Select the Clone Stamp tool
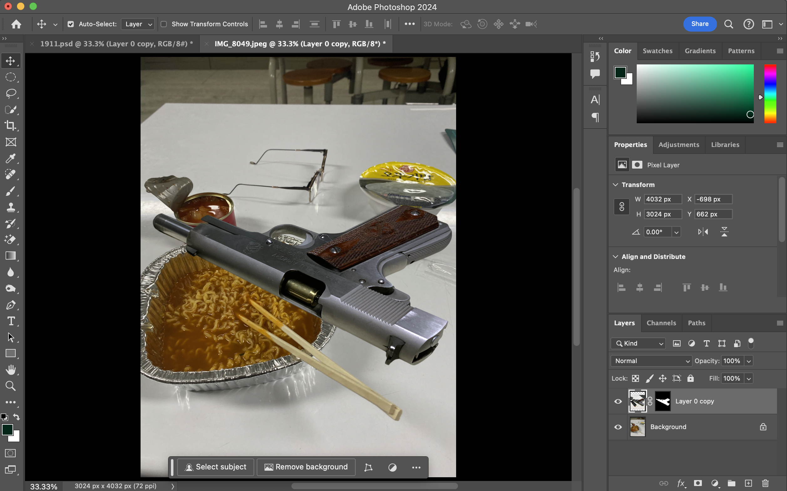 (x=10, y=207)
